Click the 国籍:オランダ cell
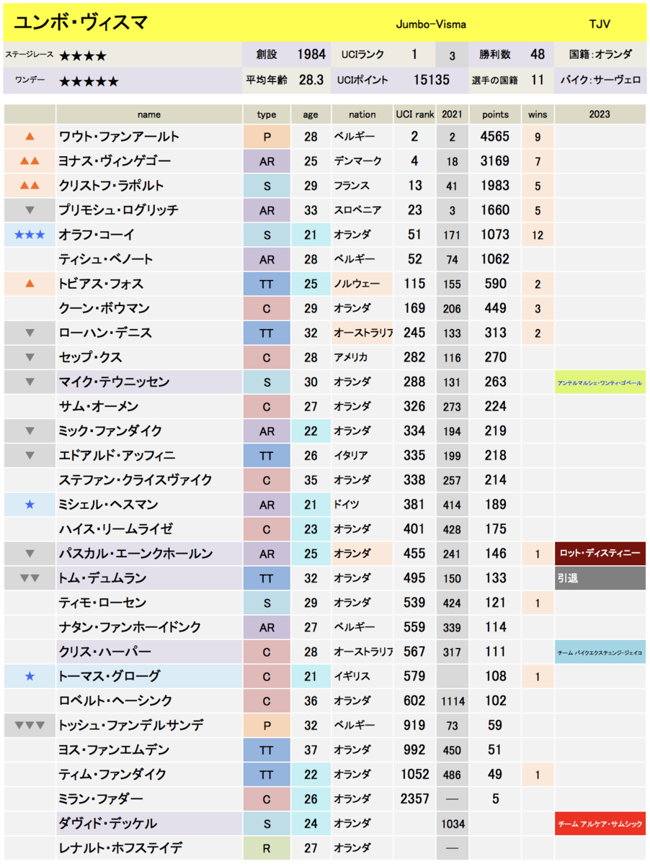This screenshot has height=864, width=650. 600,55
